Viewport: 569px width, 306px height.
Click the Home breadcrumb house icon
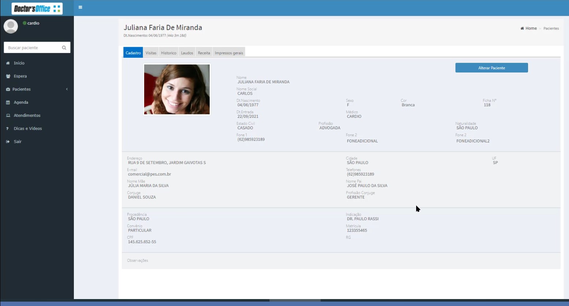[522, 28]
